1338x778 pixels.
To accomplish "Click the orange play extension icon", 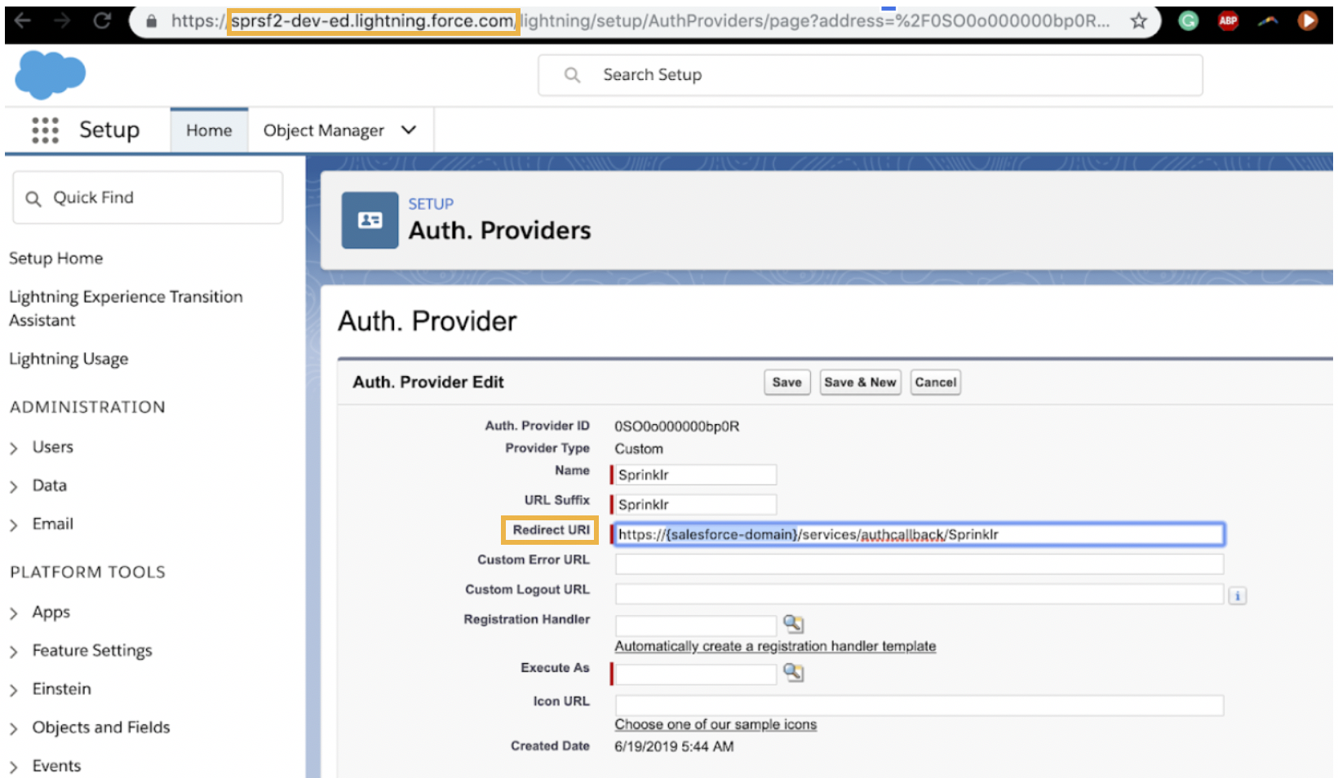I will coord(1308,21).
